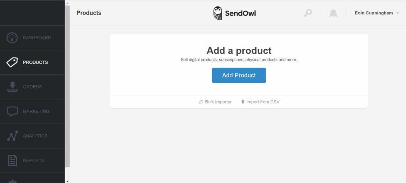This screenshot has width=406, height=183.
Task: Select the Marketing sidebar menu label
Action: click(x=36, y=111)
